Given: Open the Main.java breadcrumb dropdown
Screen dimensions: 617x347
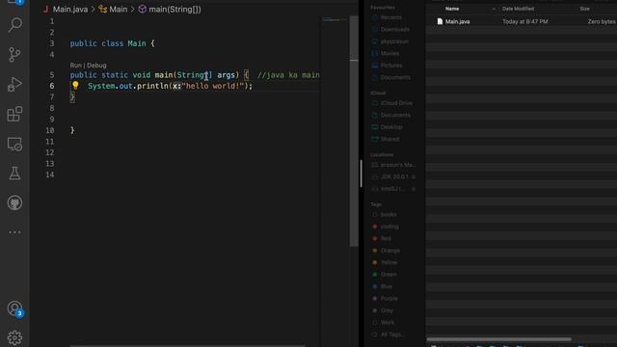Looking at the screenshot, I should [x=70, y=9].
